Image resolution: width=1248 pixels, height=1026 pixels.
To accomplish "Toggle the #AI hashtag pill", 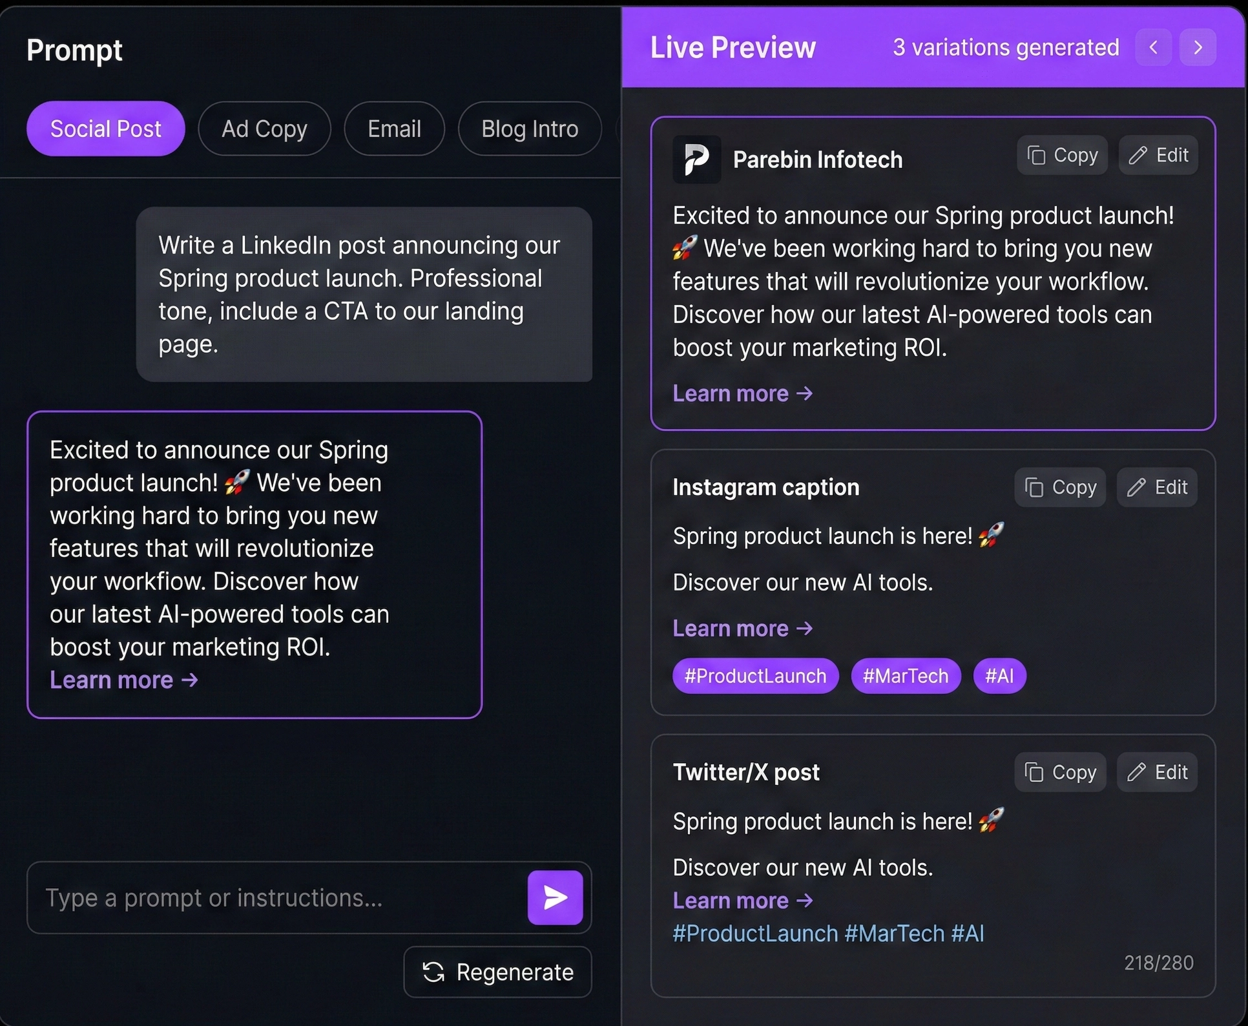I will pyautogui.click(x=999, y=676).
